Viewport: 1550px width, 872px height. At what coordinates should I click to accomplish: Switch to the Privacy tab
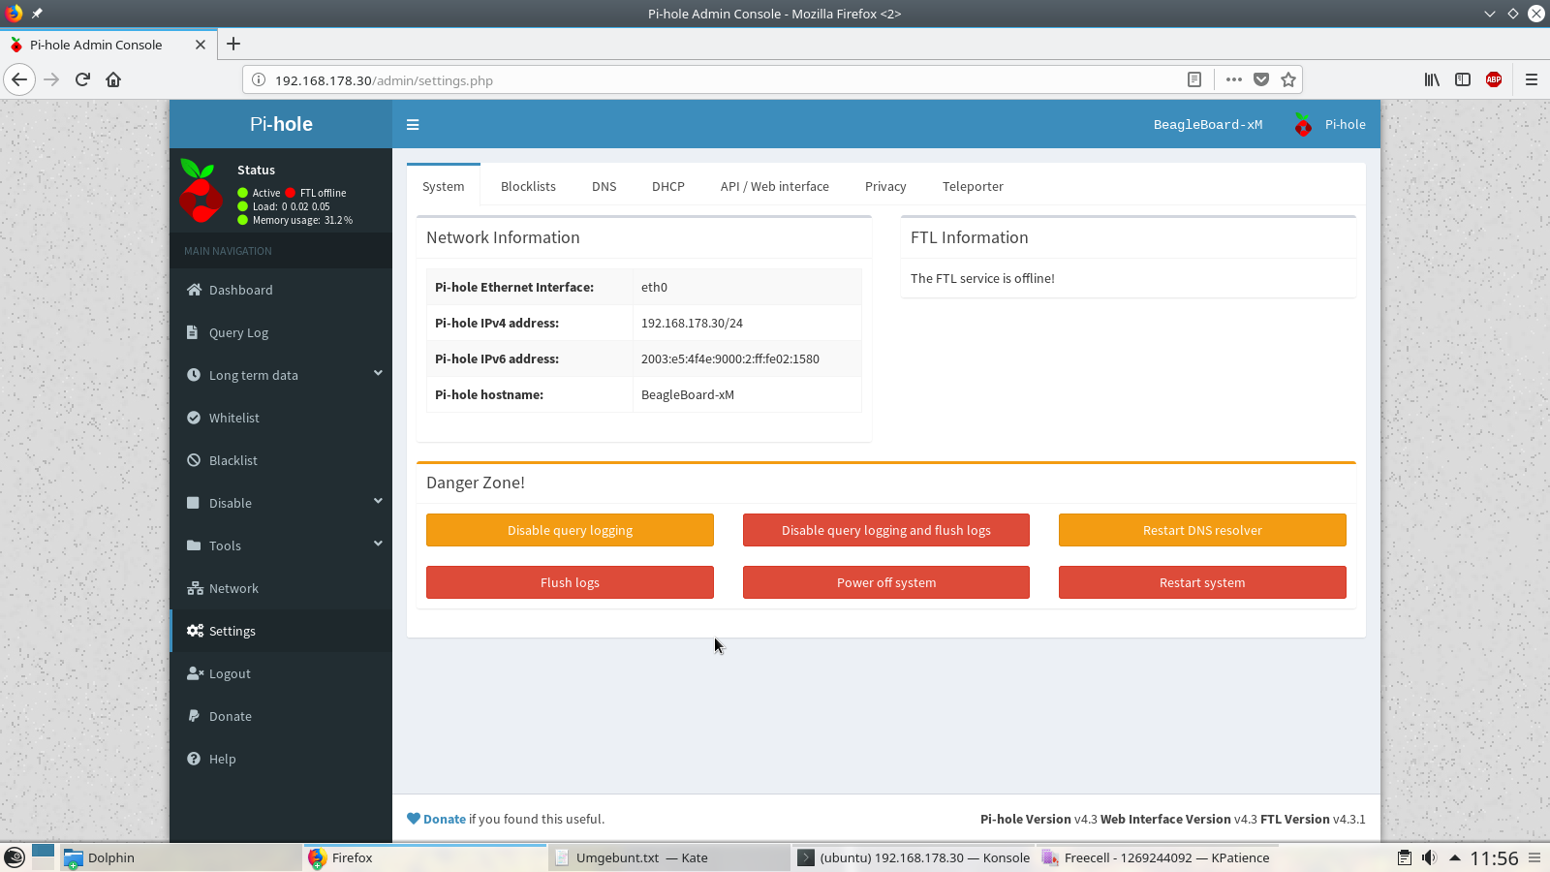pos(885,186)
